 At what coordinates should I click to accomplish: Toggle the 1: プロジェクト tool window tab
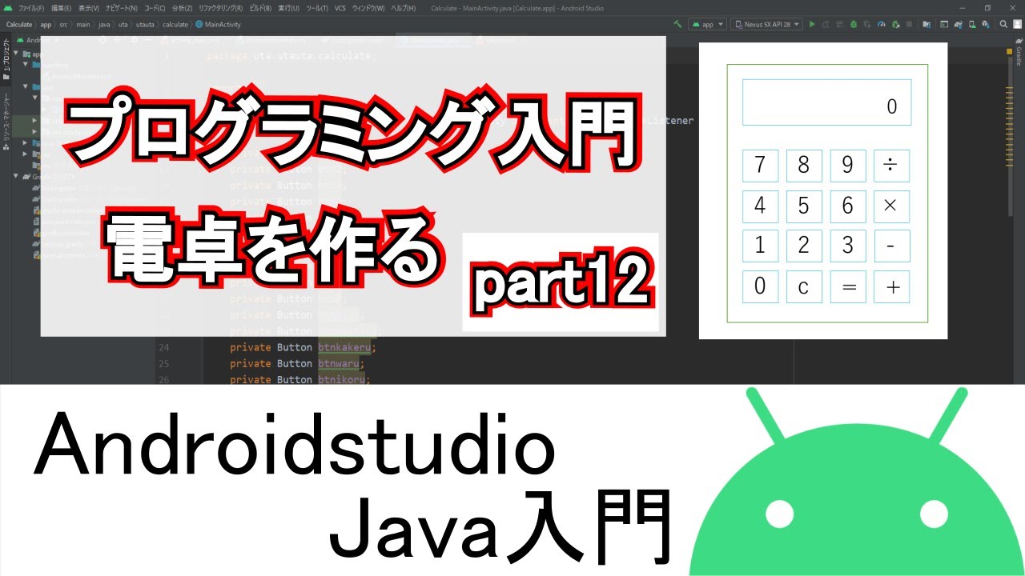(6, 58)
